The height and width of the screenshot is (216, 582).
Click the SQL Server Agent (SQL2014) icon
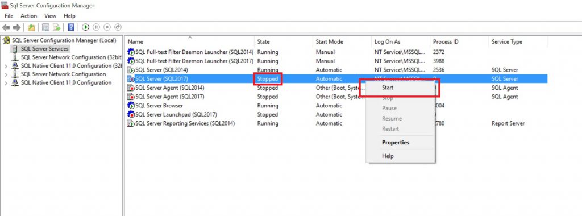tap(131, 88)
